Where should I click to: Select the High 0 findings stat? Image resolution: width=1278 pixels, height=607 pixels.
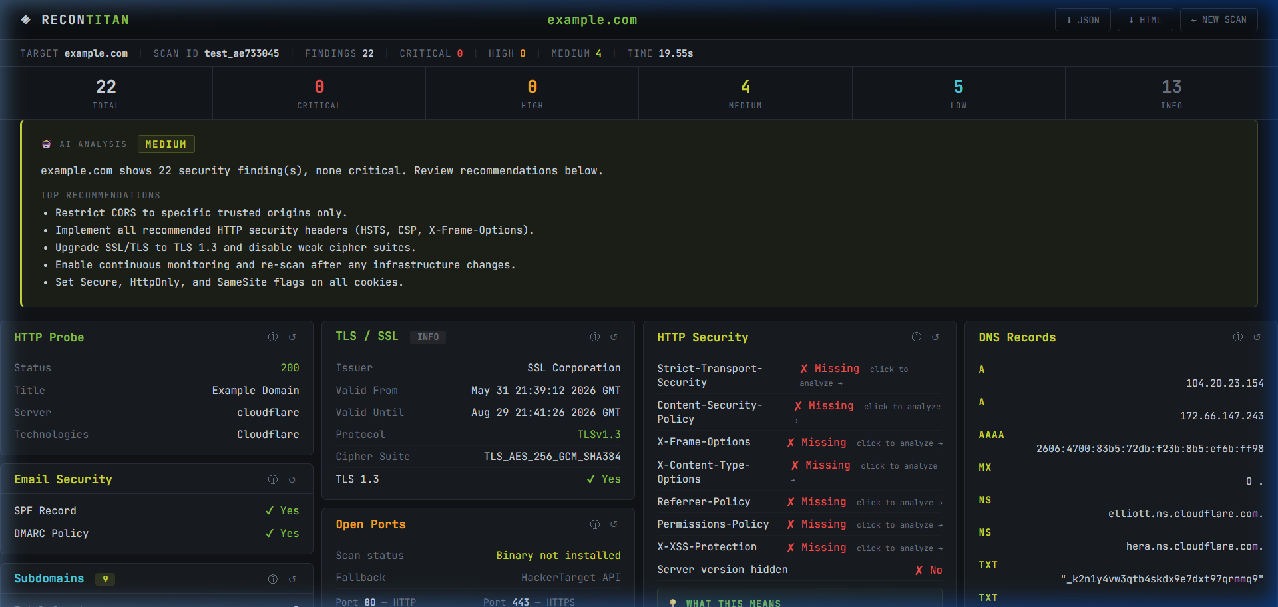pos(532,93)
